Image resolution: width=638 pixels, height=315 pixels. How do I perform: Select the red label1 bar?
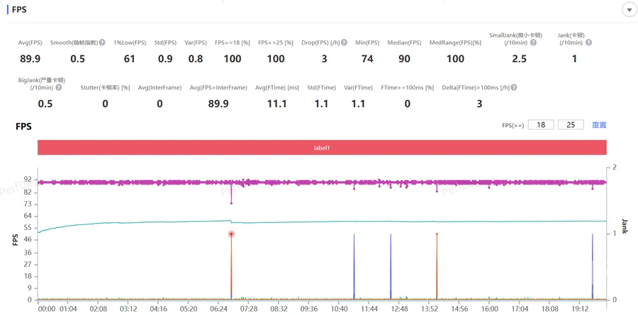click(x=322, y=147)
